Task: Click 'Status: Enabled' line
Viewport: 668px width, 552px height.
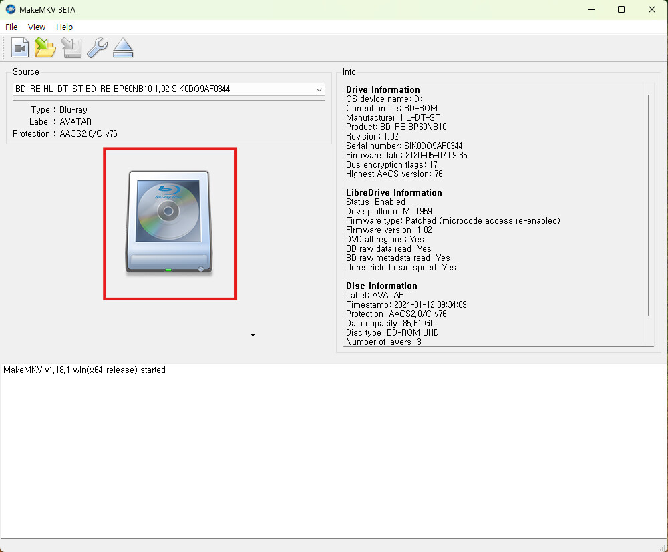Action: 375,202
